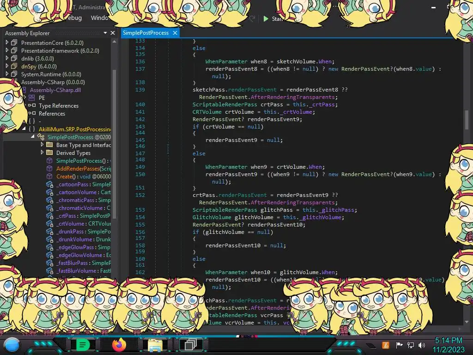Click the References node icon
473x355 pixels.
[x=32, y=113]
